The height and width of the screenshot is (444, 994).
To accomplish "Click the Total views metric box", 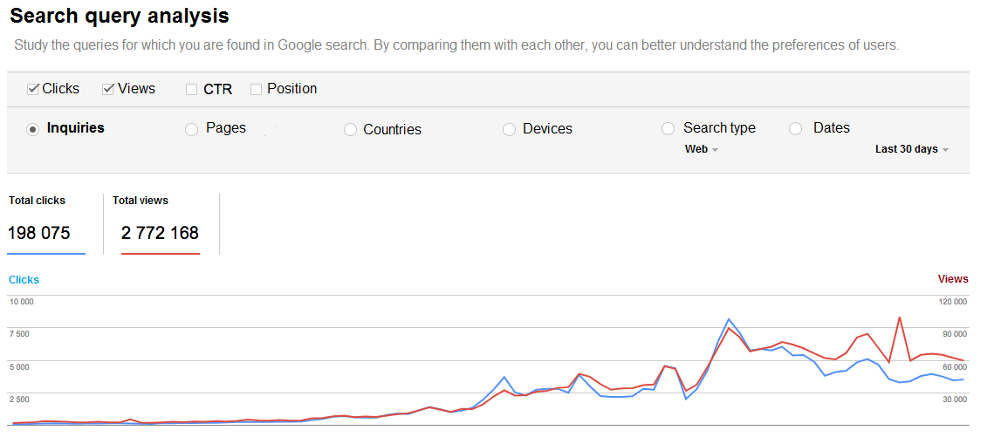I will (x=160, y=223).
